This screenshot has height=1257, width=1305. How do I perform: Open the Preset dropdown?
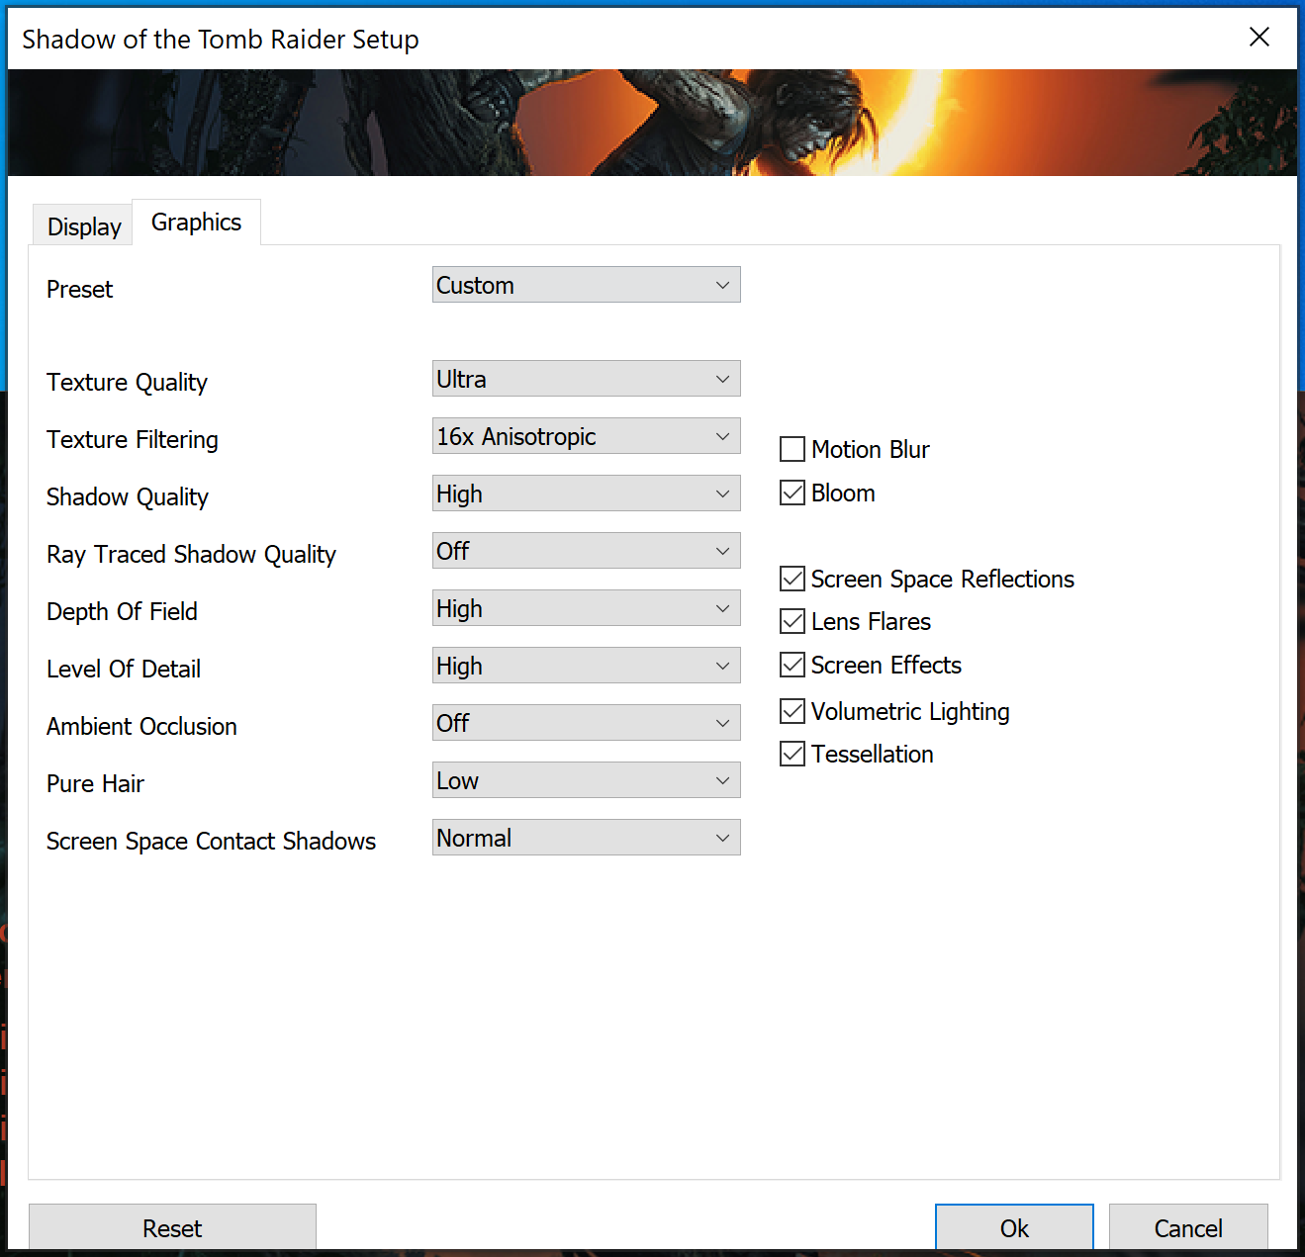click(586, 285)
